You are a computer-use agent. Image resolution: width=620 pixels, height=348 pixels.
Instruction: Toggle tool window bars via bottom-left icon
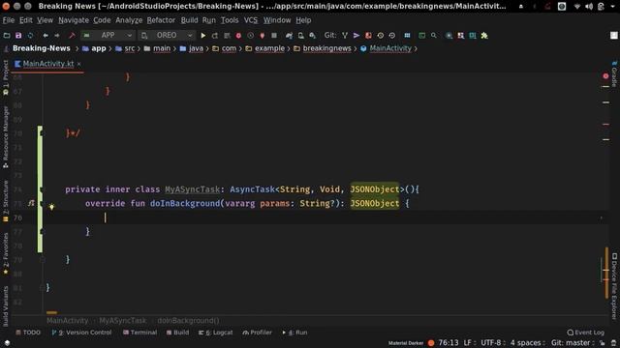(7, 343)
